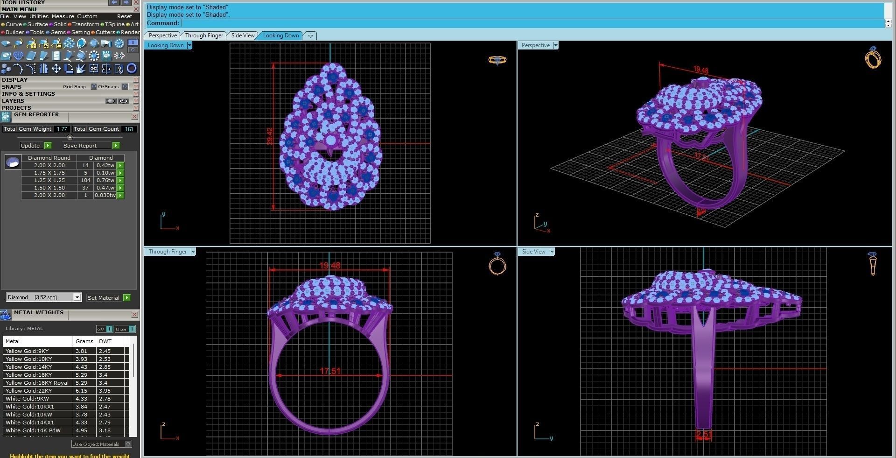The image size is (896, 458).
Task: Select the gem on curve tool icon
Action: click(18, 43)
